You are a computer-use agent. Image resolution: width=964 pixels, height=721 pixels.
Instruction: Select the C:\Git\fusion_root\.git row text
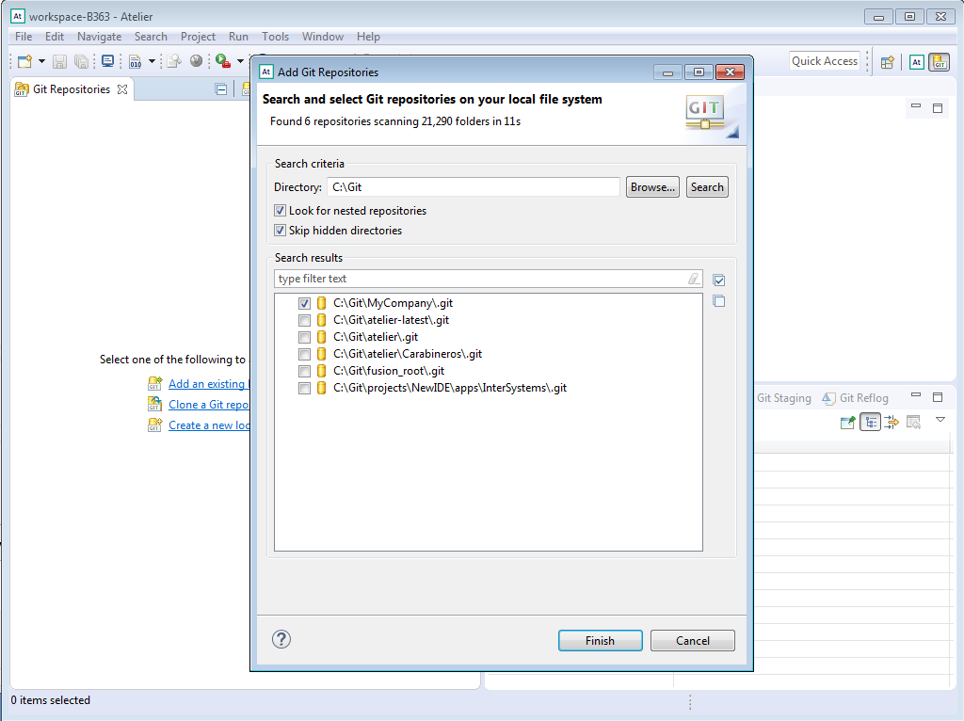(x=389, y=371)
